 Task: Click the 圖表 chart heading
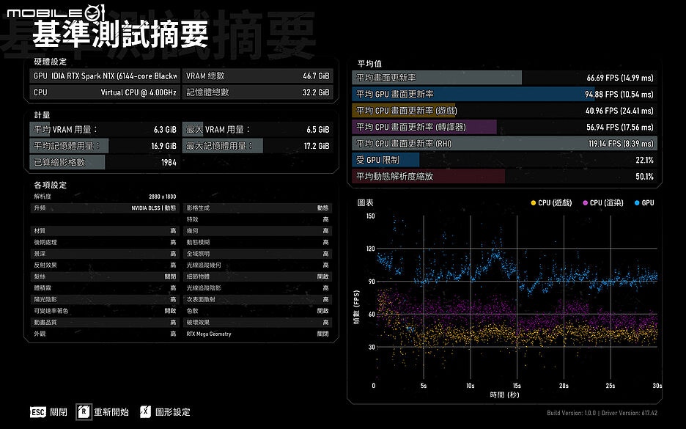coord(365,202)
